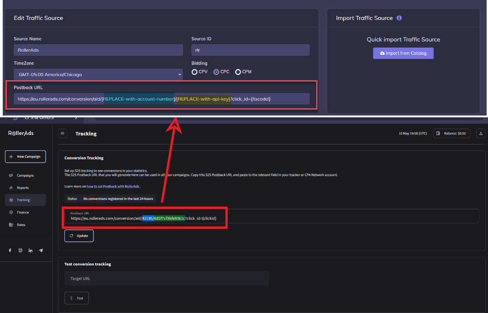
Task: Click the sidebar collapse menu icon
Action: pos(63,133)
